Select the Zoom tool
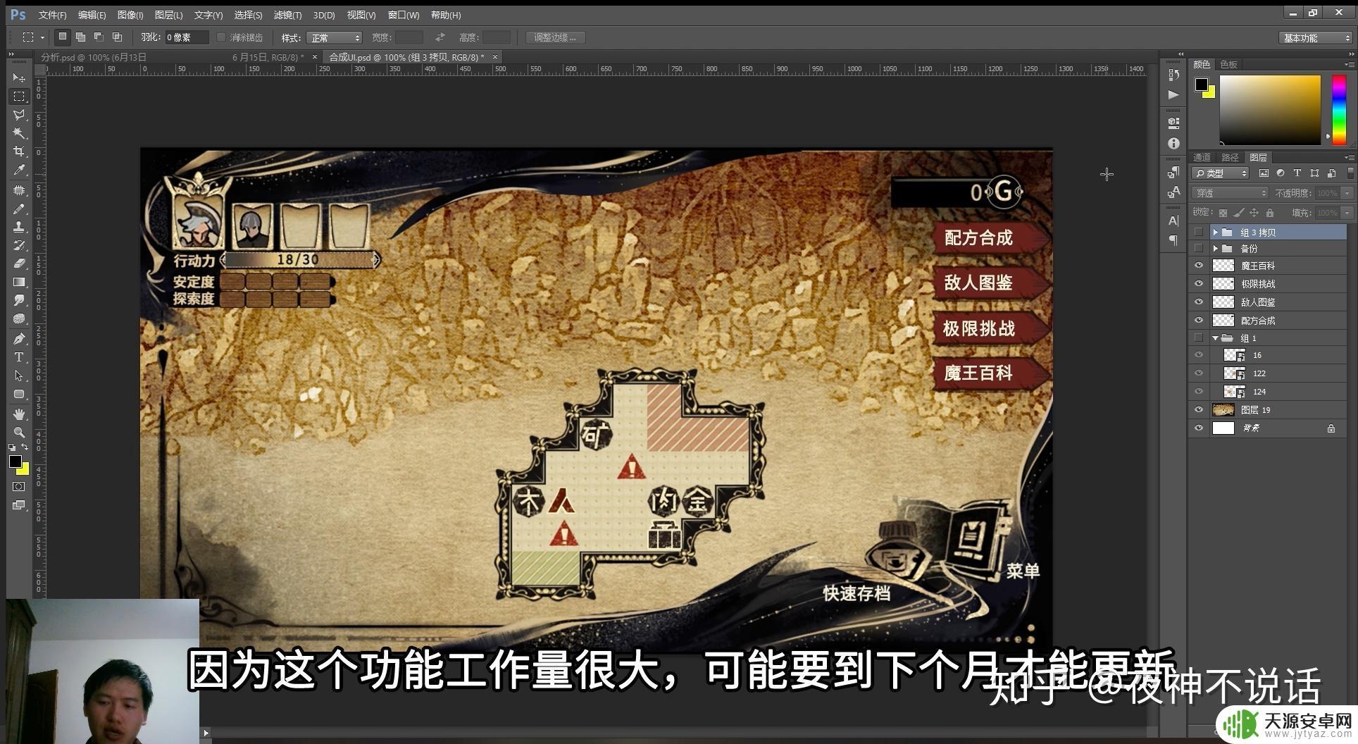Screen dimensions: 1358x744 pyautogui.click(x=19, y=432)
